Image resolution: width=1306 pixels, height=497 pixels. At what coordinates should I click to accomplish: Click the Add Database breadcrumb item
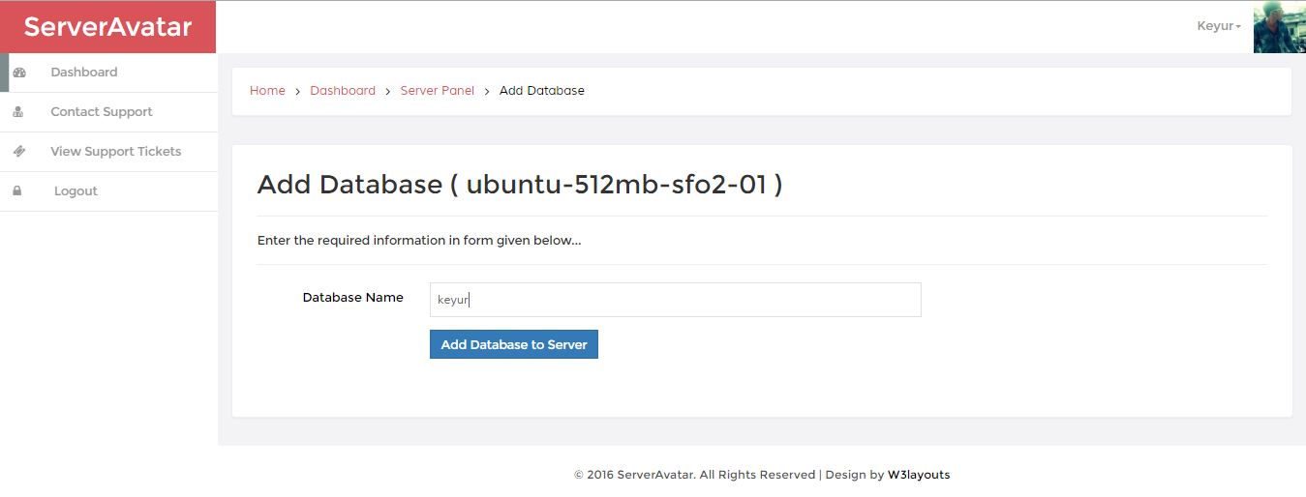pyautogui.click(x=542, y=91)
